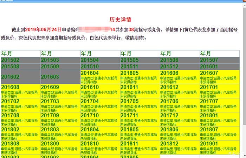Click the 201802 table cell
Image resolution: width=246 pixels, height=158 pixels.
(x=21, y=133)
